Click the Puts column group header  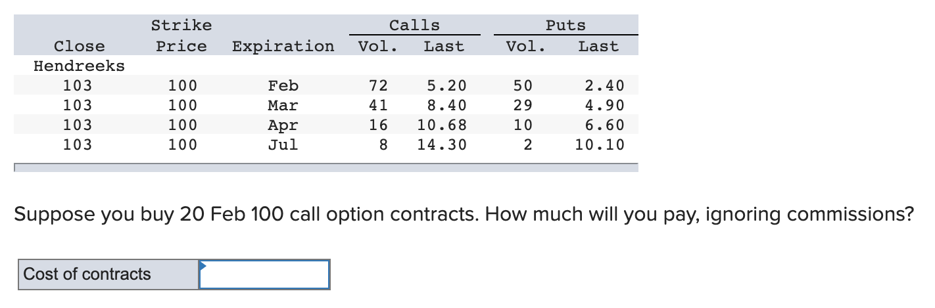point(565,26)
